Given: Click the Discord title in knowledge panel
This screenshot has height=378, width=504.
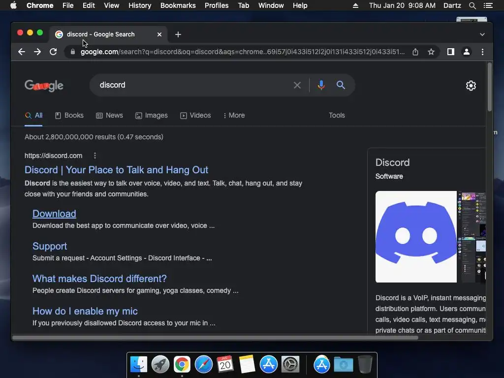Looking at the screenshot, I should point(392,162).
